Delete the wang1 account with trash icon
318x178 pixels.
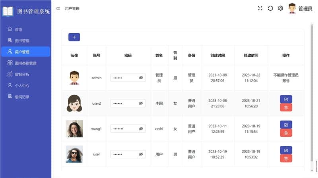(x=286, y=133)
